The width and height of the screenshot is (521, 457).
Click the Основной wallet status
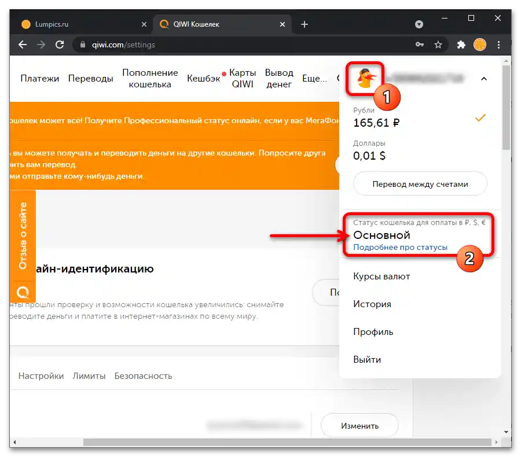click(381, 235)
